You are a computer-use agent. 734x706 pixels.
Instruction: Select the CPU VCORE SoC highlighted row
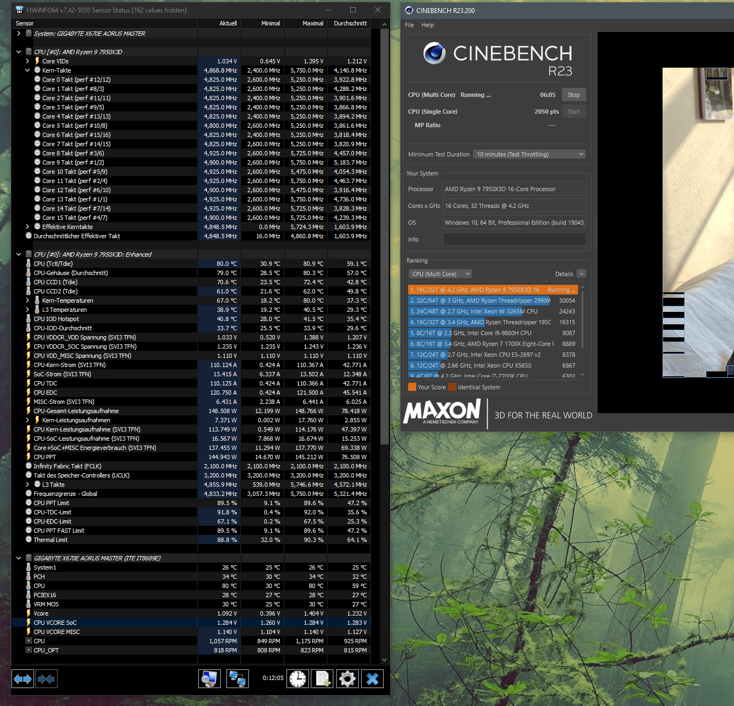[x=191, y=623]
